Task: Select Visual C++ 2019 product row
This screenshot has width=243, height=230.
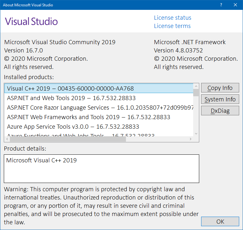Action: (x=99, y=88)
